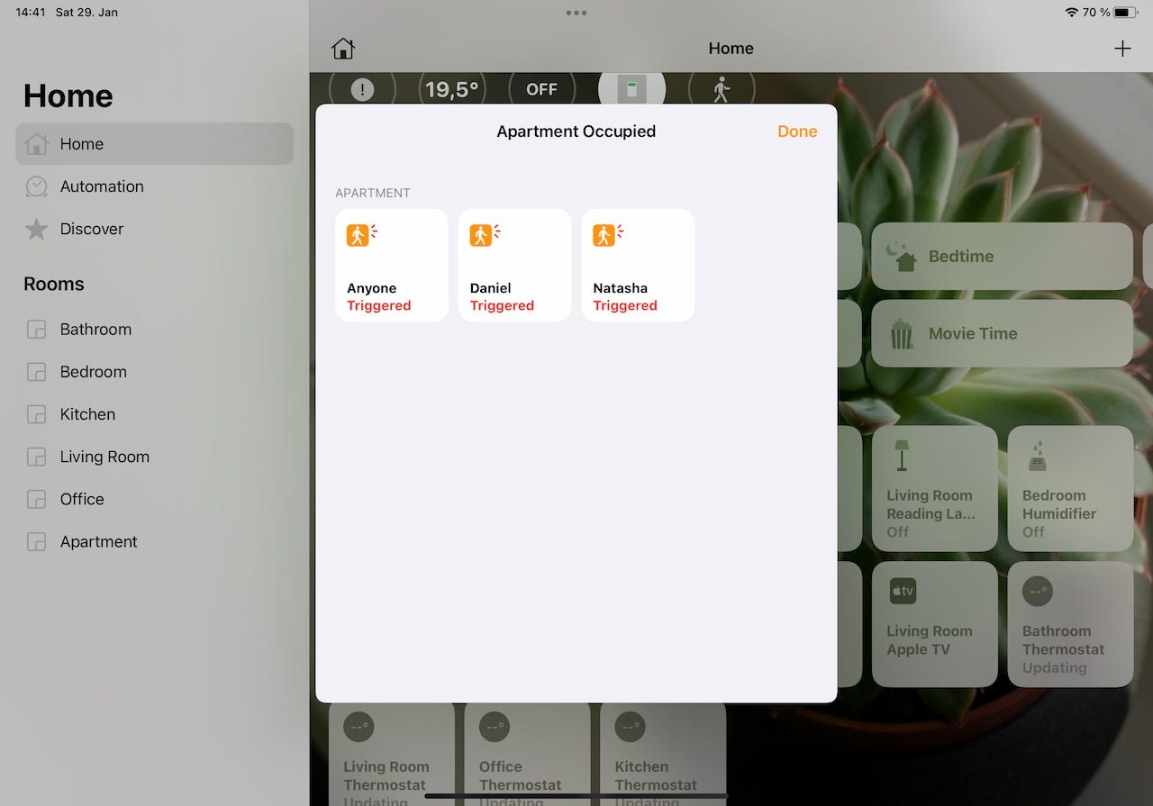This screenshot has width=1153, height=806.
Task: Toggle Living Room Reading Lamp tile
Action: (935, 489)
